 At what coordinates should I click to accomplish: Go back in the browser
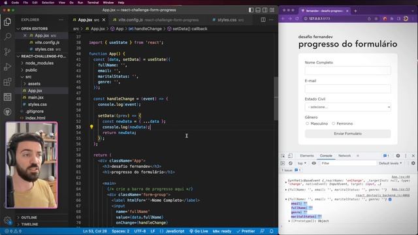coord(283,19)
